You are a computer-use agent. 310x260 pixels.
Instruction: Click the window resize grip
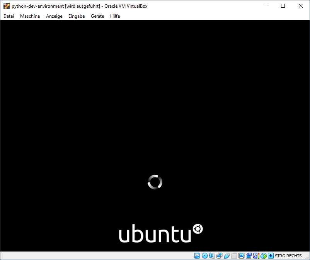[x=307, y=258]
